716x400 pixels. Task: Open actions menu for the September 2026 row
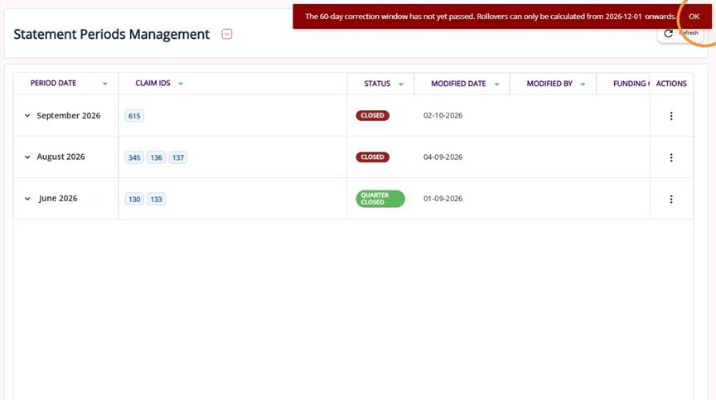click(670, 116)
